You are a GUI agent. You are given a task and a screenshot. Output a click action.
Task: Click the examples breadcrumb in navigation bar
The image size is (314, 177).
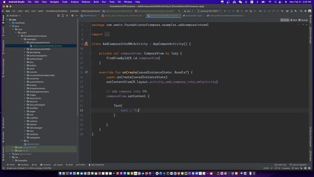74,11
